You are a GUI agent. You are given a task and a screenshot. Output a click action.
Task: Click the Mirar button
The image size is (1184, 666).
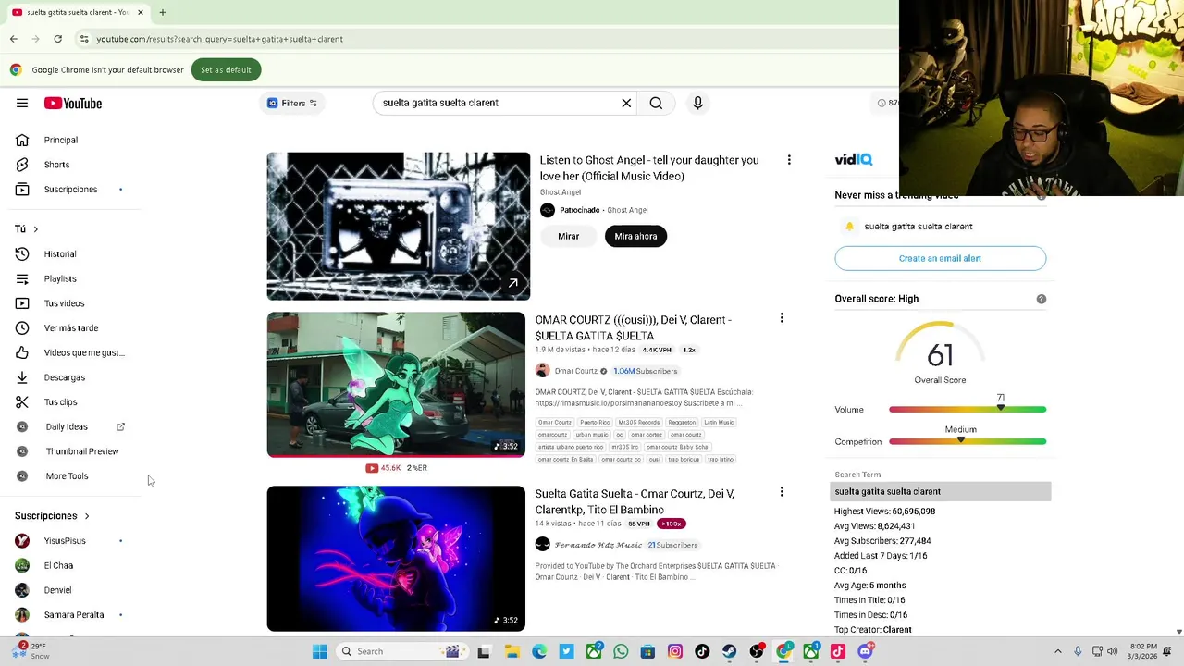click(568, 236)
